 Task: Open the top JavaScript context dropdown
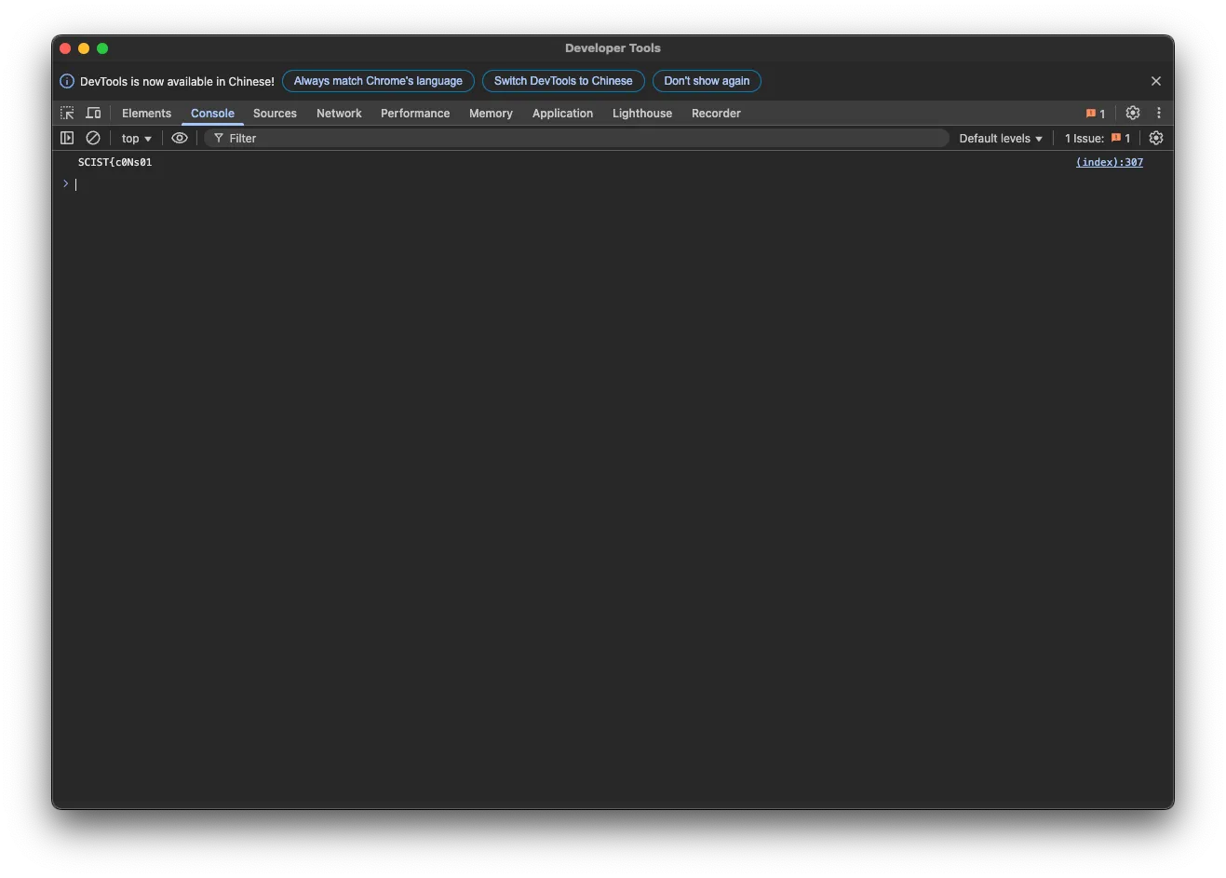tap(136, 138)
